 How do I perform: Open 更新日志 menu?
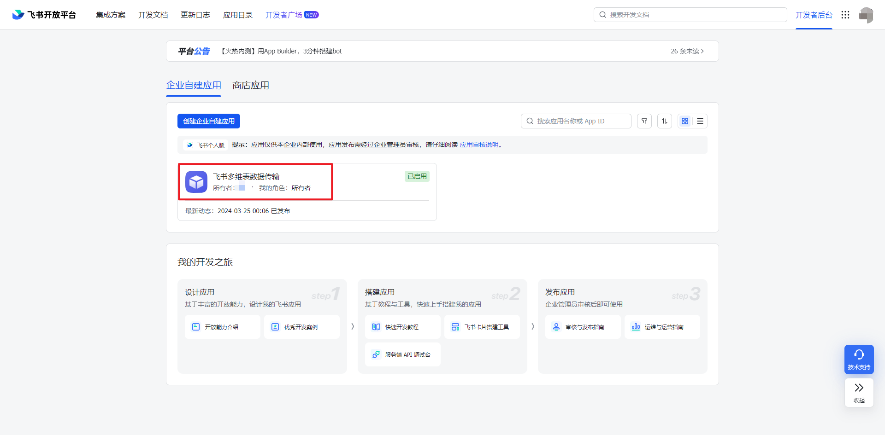195,15
